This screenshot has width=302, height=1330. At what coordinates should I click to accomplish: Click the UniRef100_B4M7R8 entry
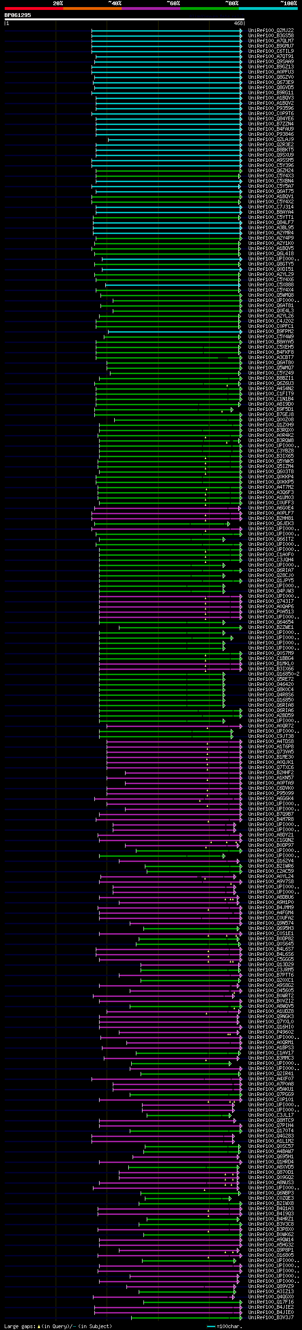click(x=270, y=819)
